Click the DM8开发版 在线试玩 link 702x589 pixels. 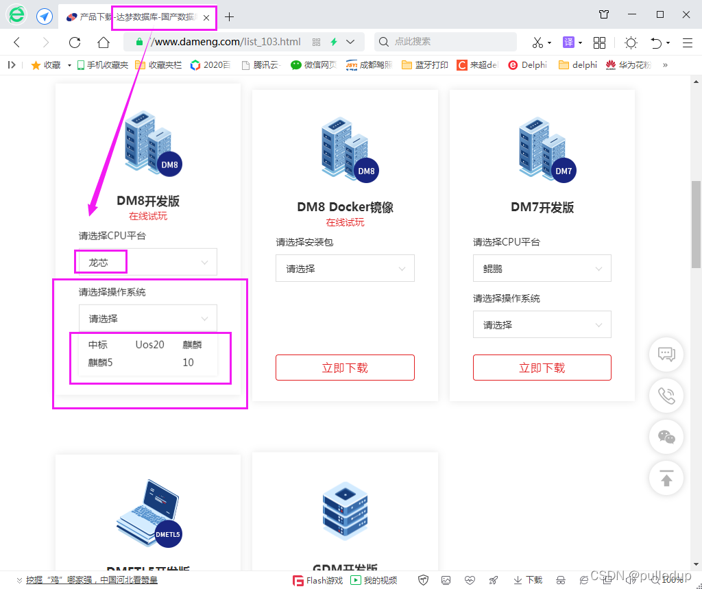[x=148, y=217]
